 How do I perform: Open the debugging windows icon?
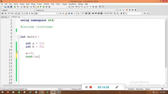coord(100,7)
